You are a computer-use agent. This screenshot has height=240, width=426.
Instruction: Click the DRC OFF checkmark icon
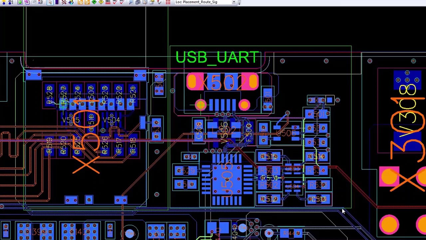(122, 2)
